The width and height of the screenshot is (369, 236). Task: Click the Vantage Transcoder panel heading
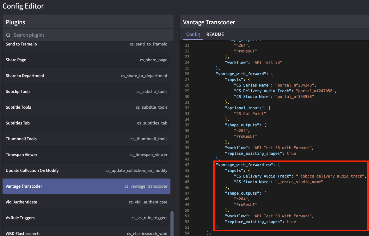tap(209, 22)
